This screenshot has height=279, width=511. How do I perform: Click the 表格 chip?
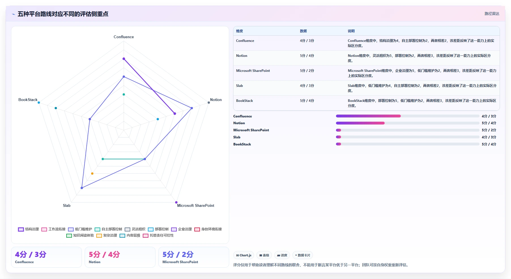coord(264,255)
